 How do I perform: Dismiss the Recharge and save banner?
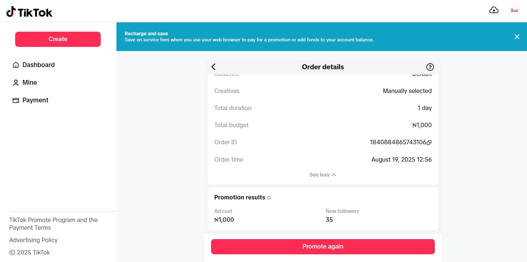(x=517, y=37)
